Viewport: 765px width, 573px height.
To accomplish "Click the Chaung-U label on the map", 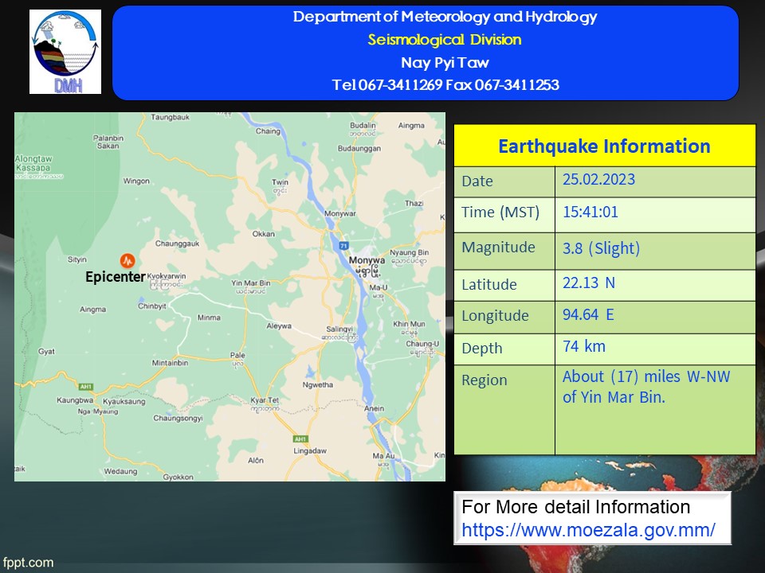I will click(x=422, y=344).
